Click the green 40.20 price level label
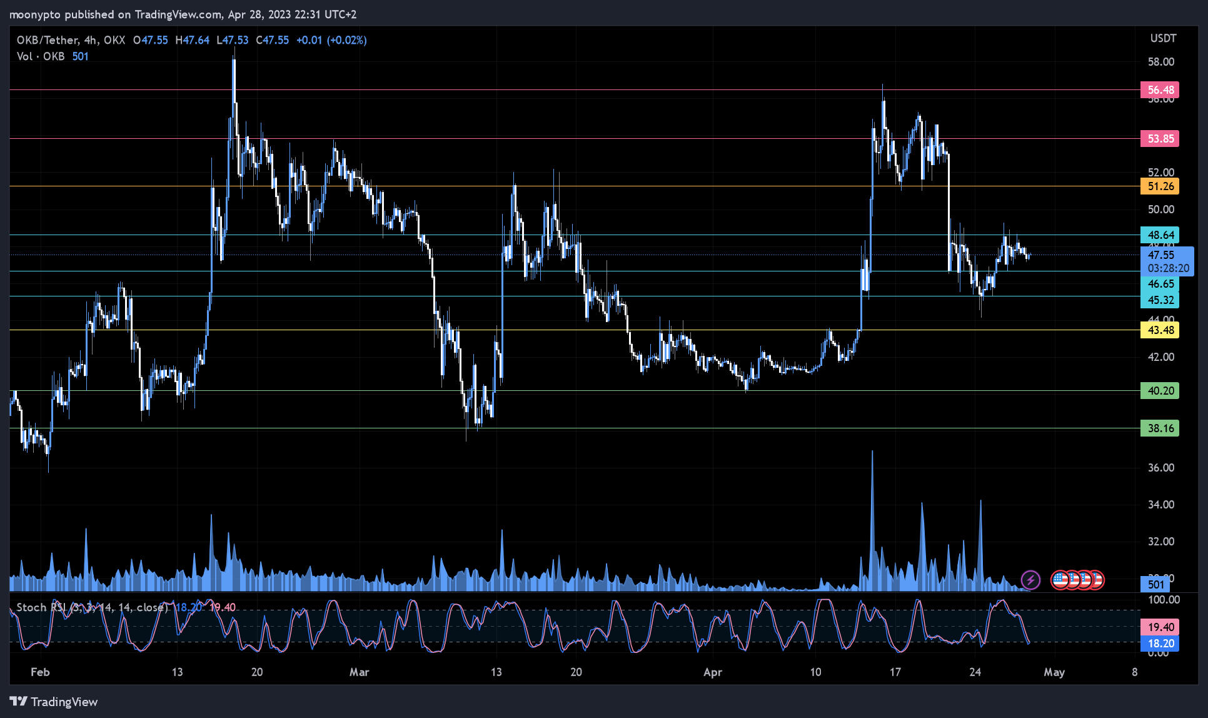The width and height of the screenshot is (1208, 718). point(1160,391)
